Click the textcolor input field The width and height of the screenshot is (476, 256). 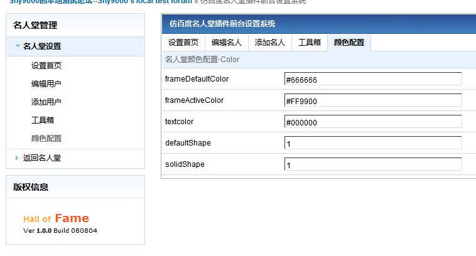coord(373,121)
